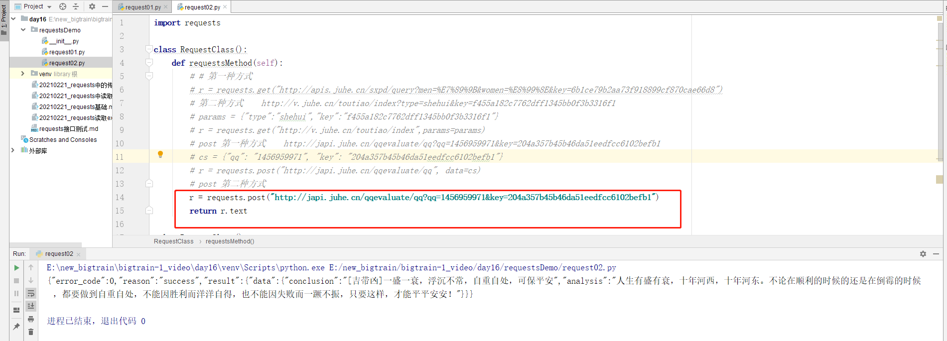Click the yellow inspection indicator top right
The image size is (947, 341).
click(x=940, y=18)
